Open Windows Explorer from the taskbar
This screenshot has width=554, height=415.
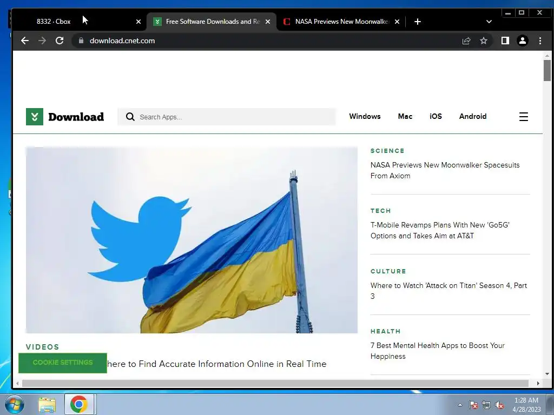tap(47, 404)
